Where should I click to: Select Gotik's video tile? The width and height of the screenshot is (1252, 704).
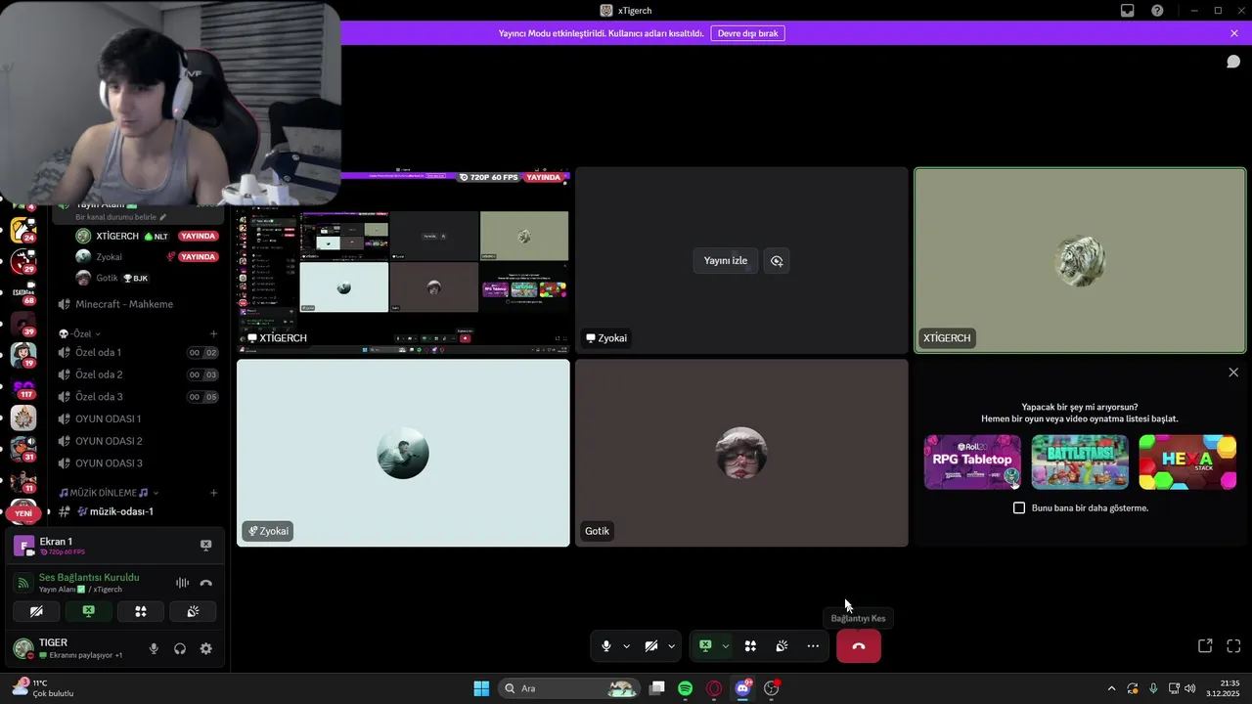tap(741, 453)
